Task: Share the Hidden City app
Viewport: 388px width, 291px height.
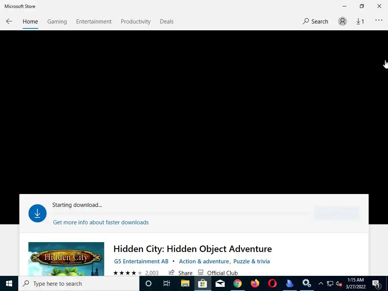Action: [x=181, y=273]
